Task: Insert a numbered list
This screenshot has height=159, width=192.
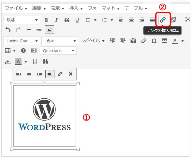Action: [x=104, y=20]
